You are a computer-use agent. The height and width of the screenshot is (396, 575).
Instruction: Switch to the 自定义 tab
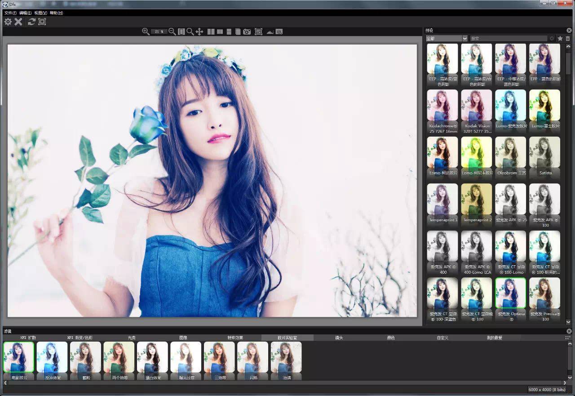tap(443, 338)
